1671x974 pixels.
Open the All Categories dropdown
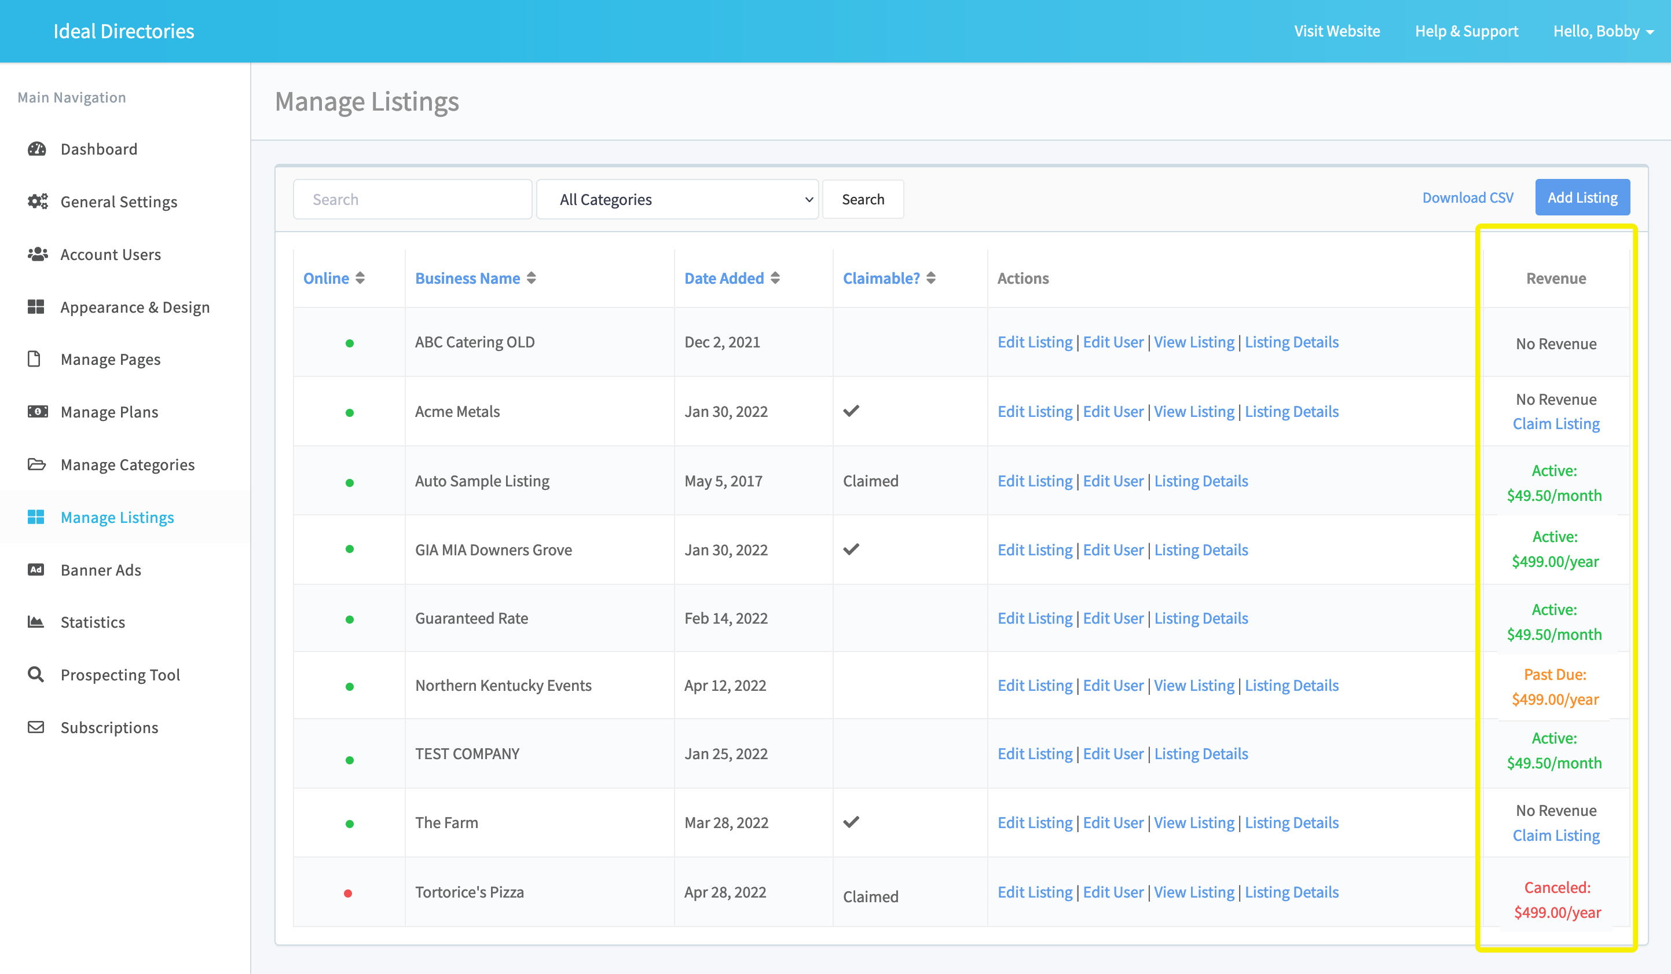(x=677, y=199)
